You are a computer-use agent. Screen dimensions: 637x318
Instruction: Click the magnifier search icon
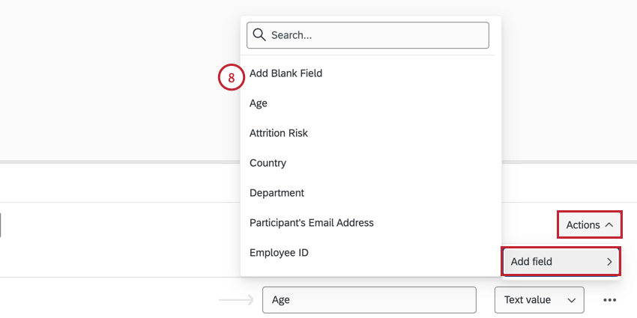(260, 35)
